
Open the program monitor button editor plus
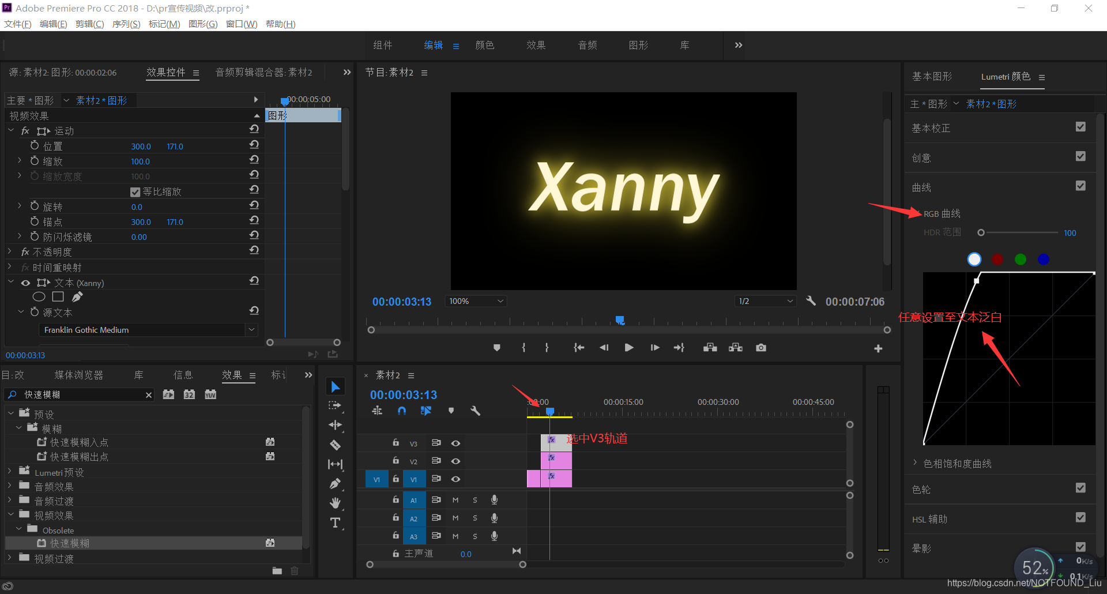tap(878, 348)
